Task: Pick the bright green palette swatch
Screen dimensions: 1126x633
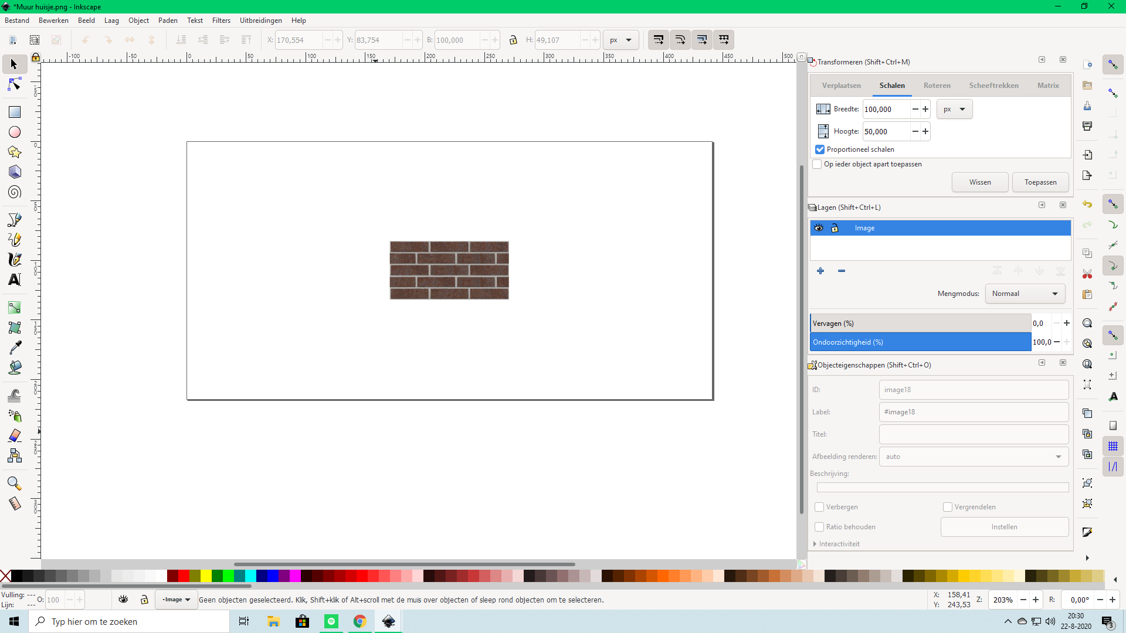Action: tap(228, 576)
